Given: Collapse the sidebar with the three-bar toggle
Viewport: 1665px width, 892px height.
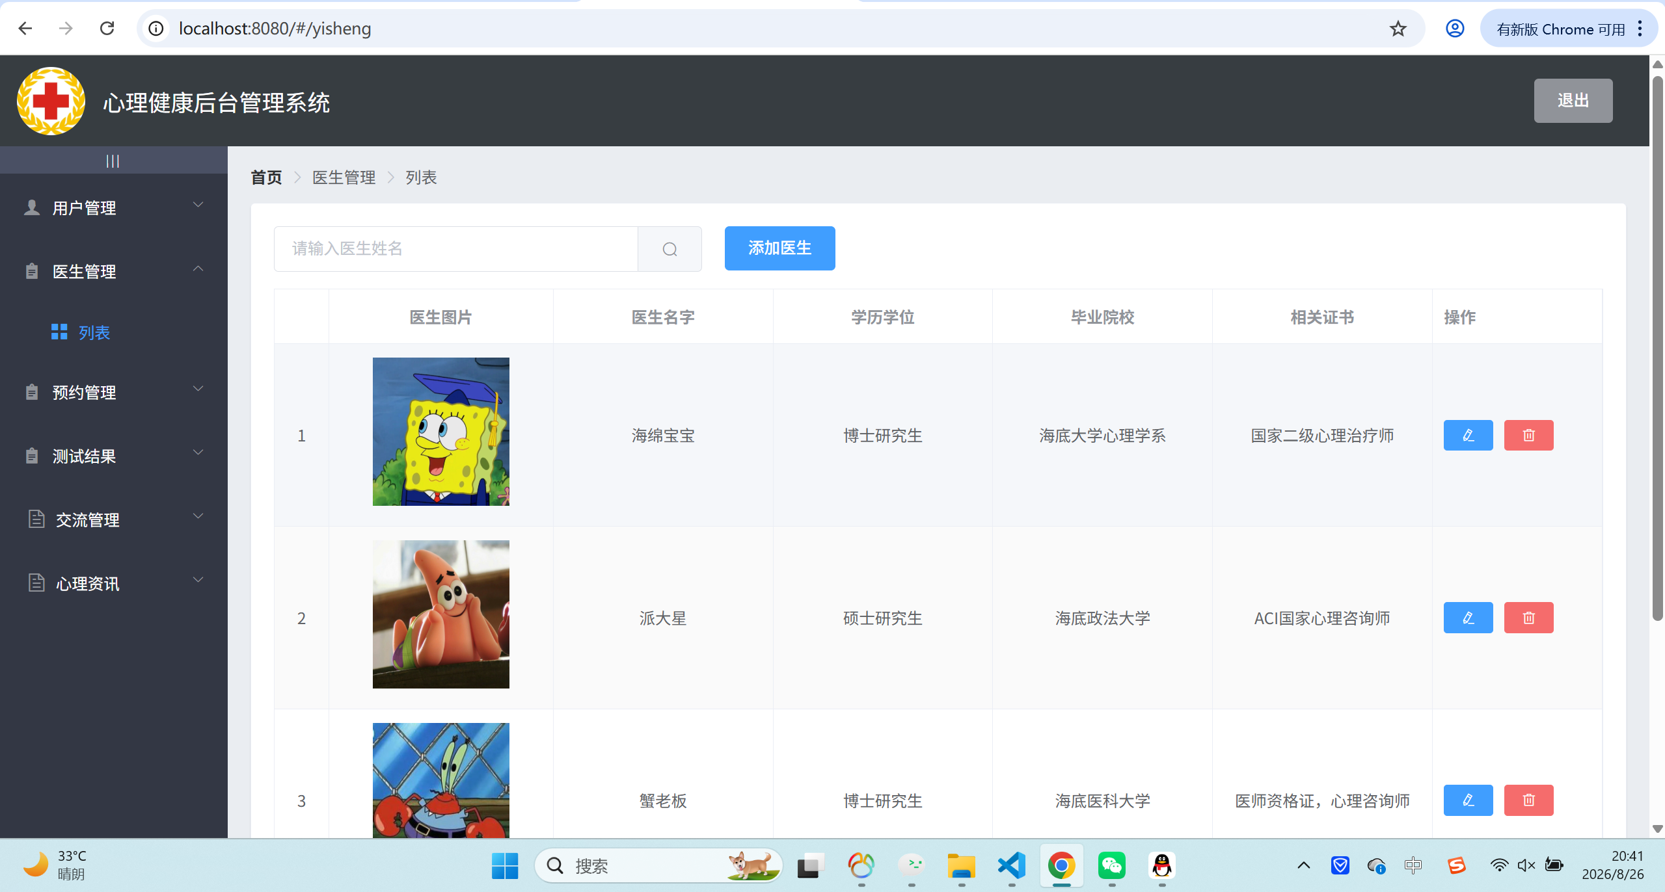Looking at the screenshot, I should (113, 161).
